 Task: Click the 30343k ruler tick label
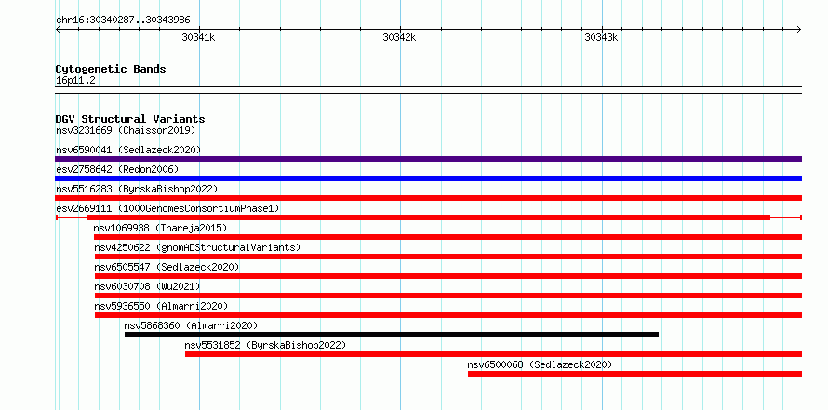(x=601, y=37)
